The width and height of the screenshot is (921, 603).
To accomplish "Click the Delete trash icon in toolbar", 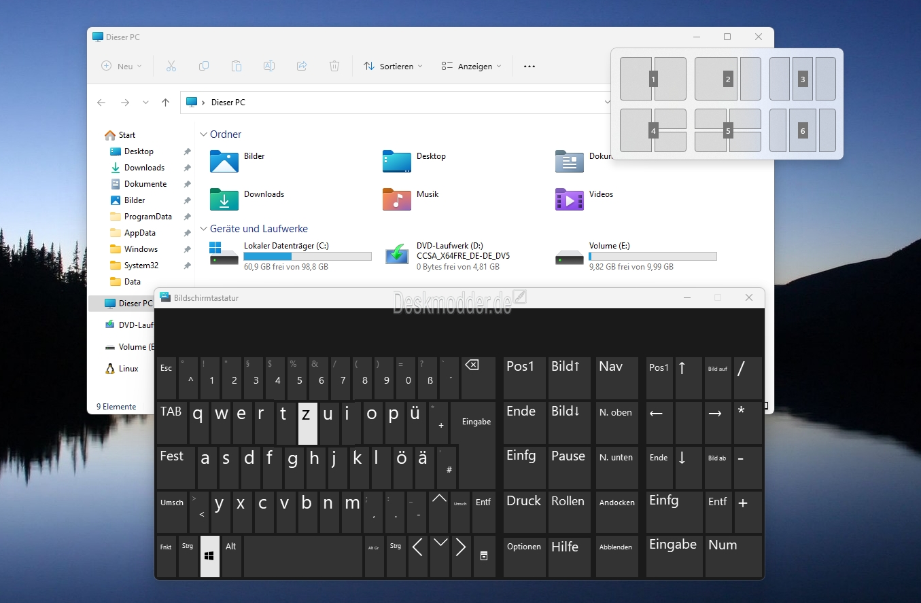I will 334,66.
